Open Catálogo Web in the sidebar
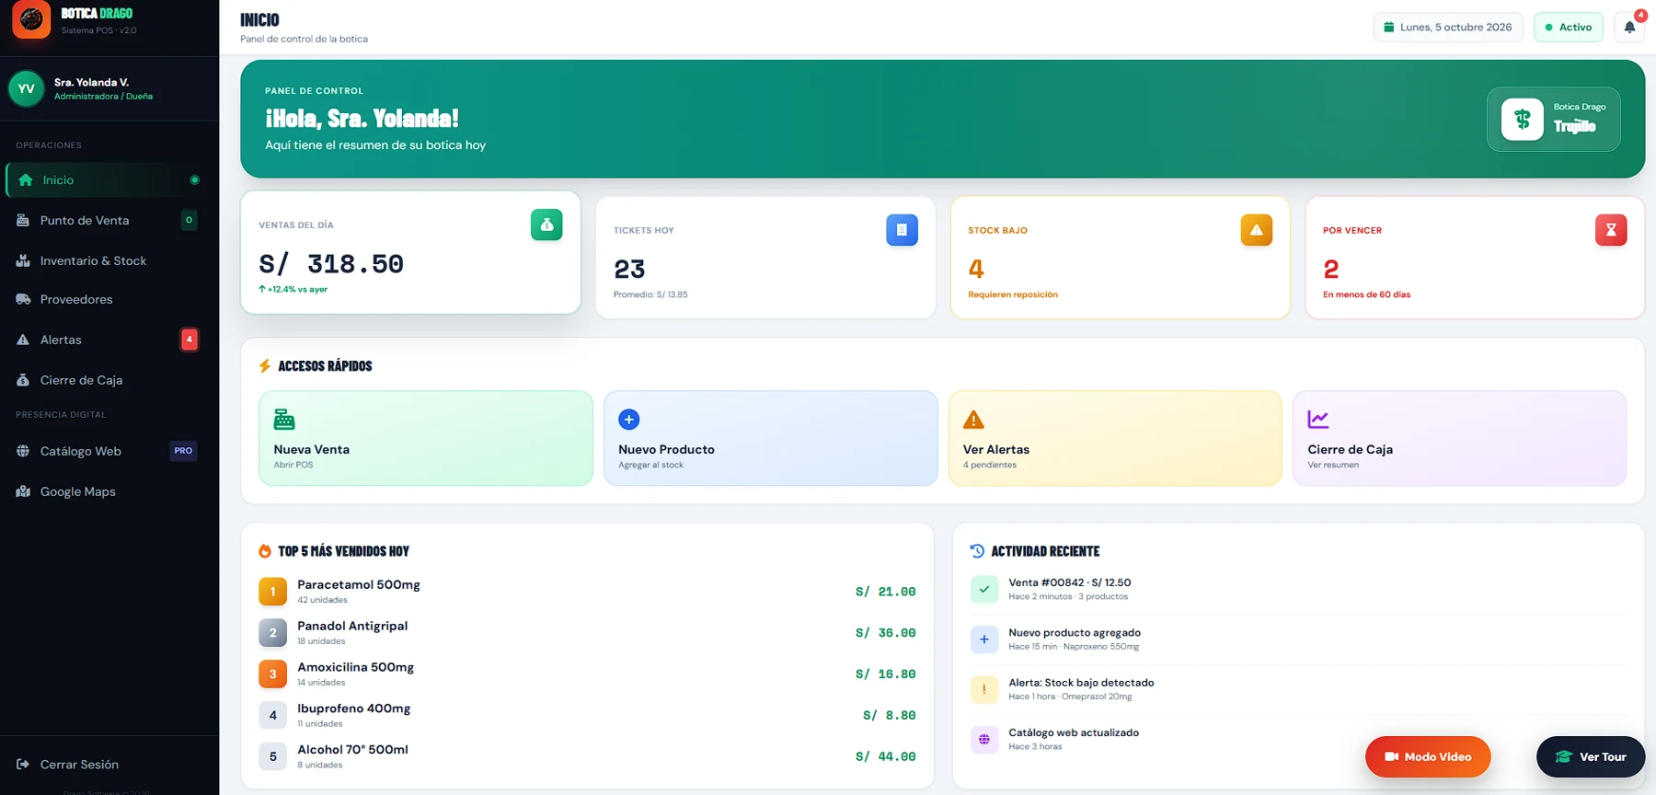The height and width of the screenshot is (795, 1656). 109,451
